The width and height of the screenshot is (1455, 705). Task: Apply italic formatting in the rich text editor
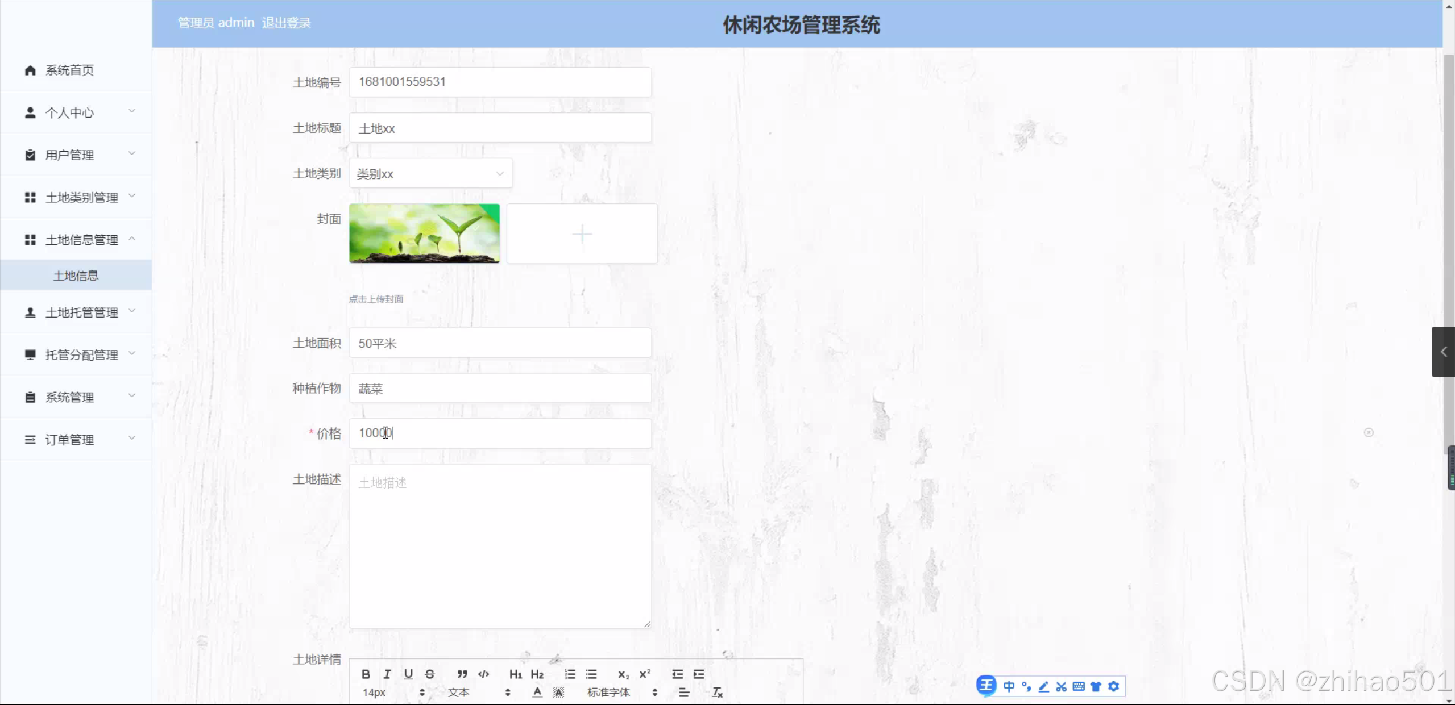click(x=387, y=674)
